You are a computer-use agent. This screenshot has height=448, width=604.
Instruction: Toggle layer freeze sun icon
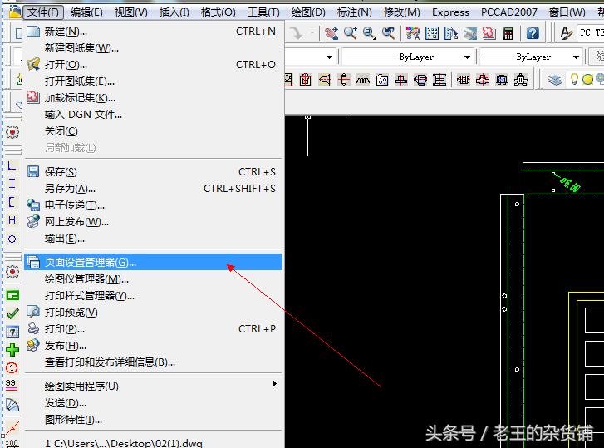[x=587, y=80]
